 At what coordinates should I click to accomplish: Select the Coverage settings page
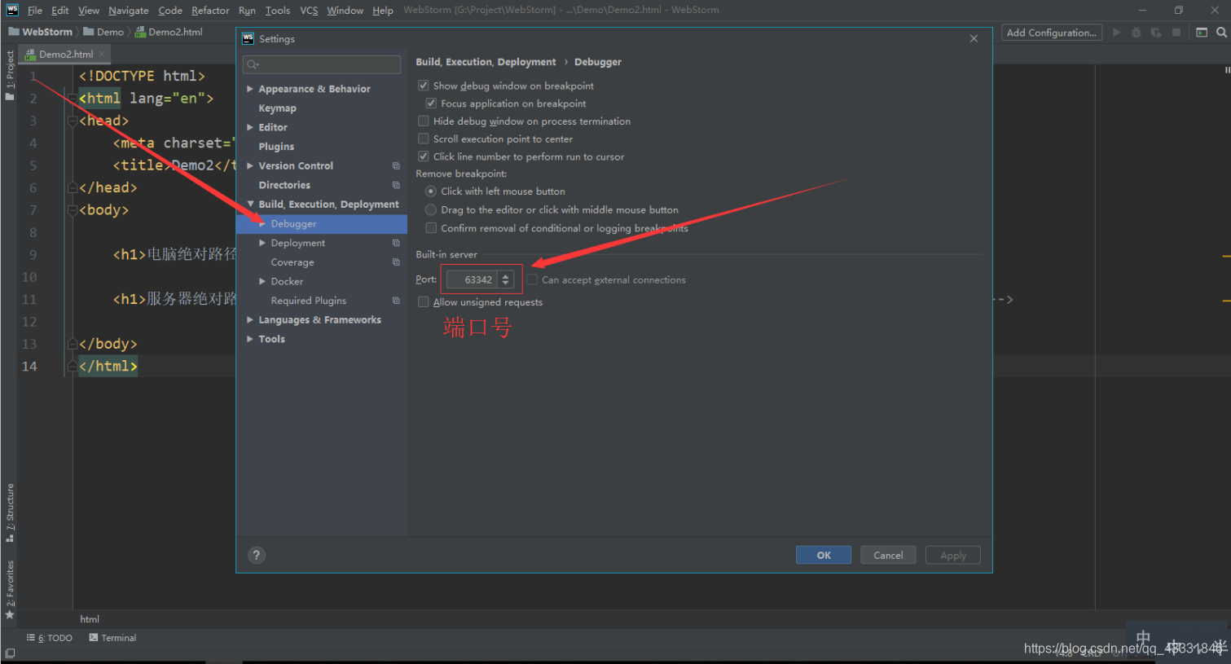point(292,262)
